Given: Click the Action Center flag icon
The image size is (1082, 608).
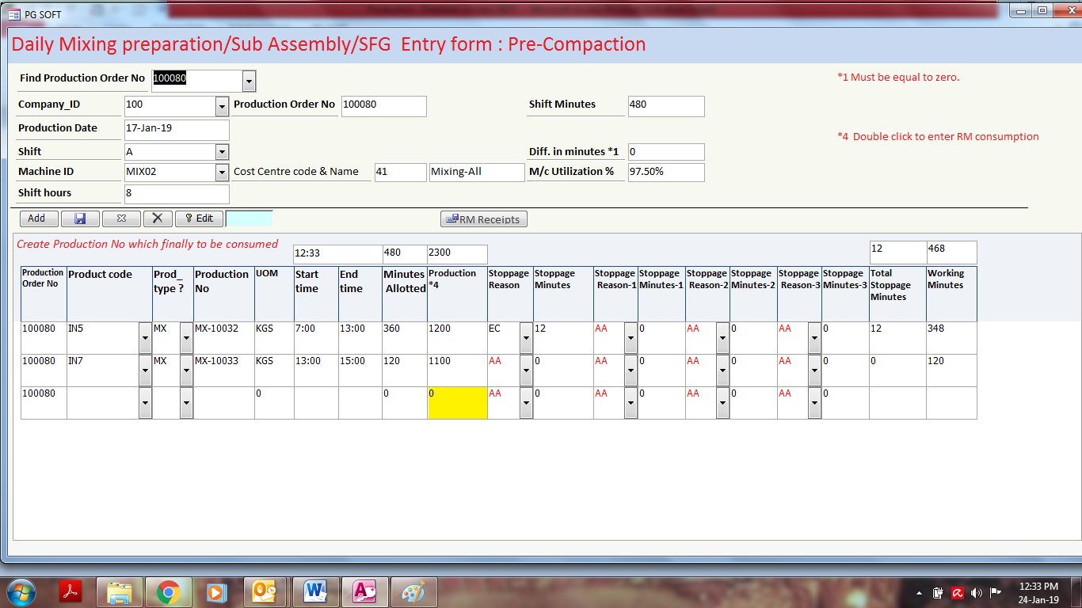Looking at the screenshot, I should [x=996, y=593].
